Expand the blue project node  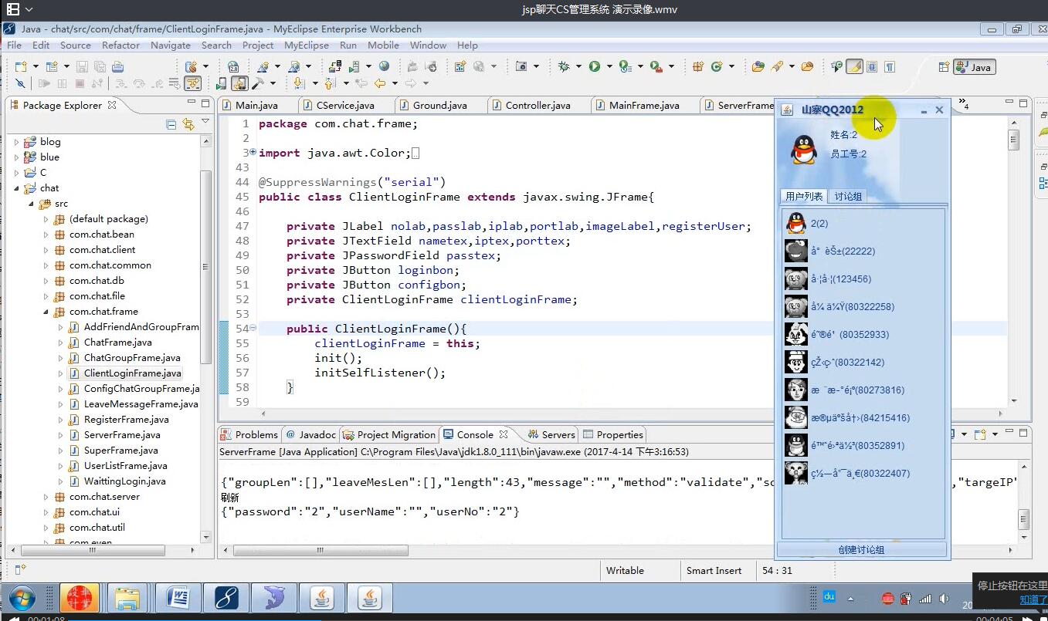16,157
